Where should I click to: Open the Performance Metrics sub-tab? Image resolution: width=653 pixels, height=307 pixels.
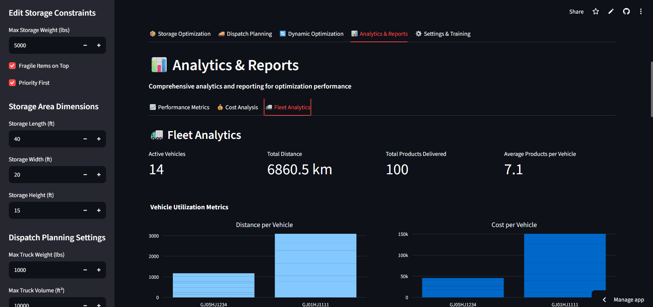(x=179, y=107)
